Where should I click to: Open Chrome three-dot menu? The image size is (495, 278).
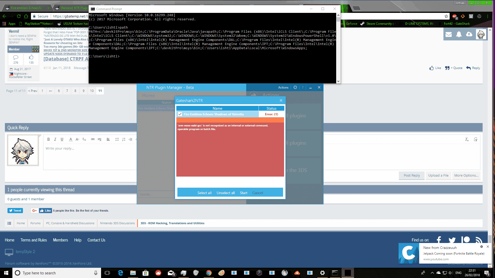(x=488, y=16)
